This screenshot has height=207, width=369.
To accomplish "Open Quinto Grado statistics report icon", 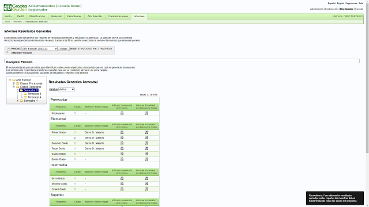I will pos(146,159).
